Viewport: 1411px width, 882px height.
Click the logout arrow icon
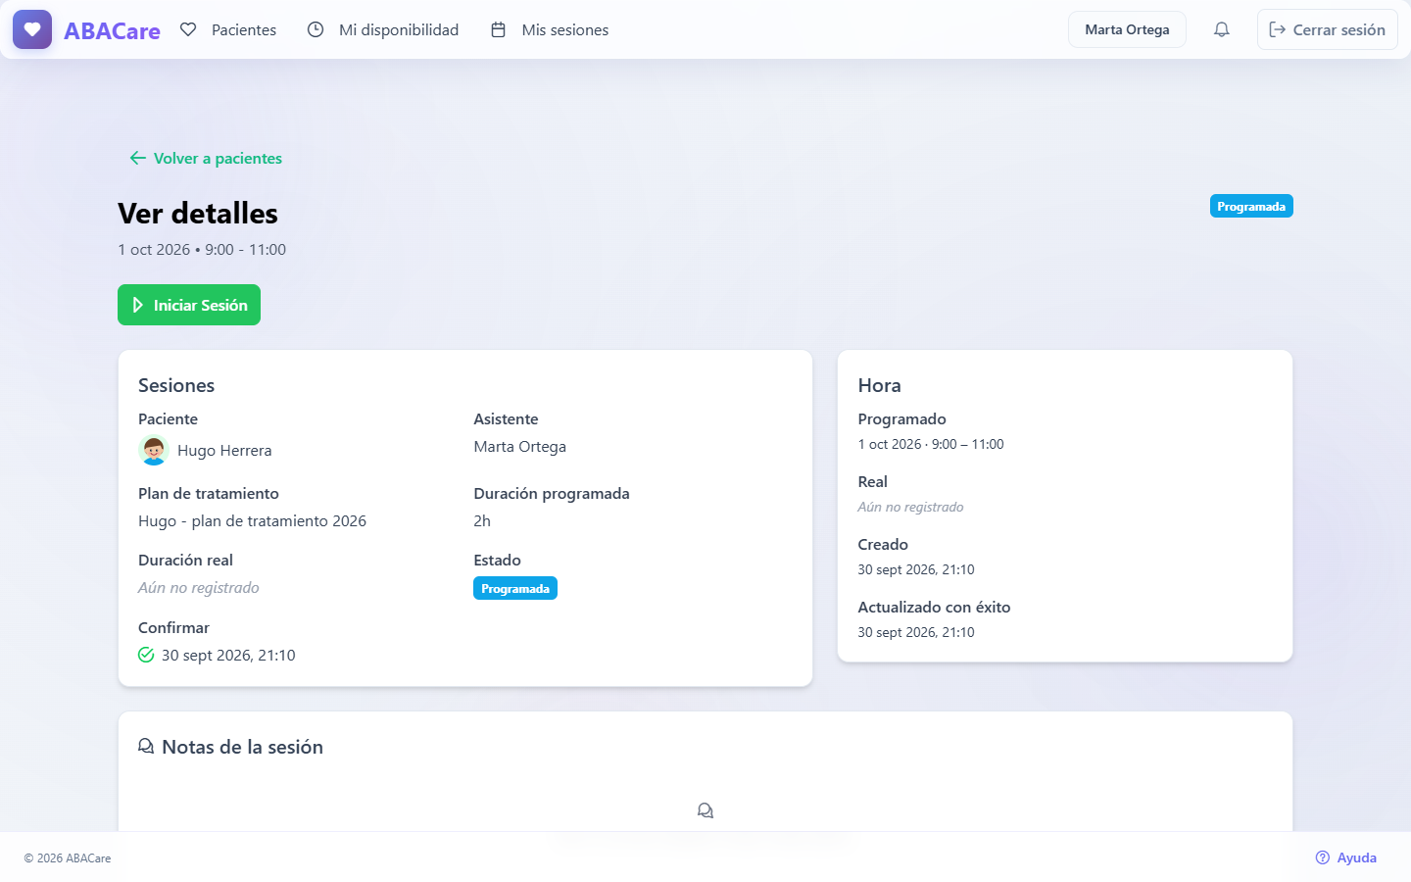coord(1277,29)
